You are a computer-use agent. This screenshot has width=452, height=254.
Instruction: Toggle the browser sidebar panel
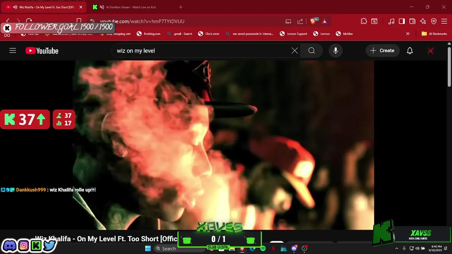[x=402, y=21]
